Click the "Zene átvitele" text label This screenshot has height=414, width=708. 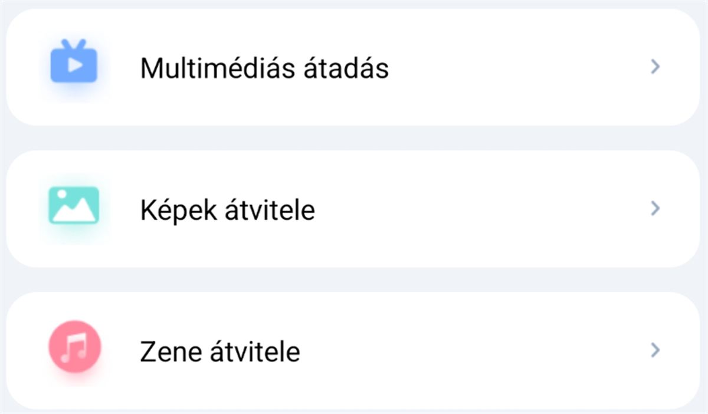(x=220, y=351)
